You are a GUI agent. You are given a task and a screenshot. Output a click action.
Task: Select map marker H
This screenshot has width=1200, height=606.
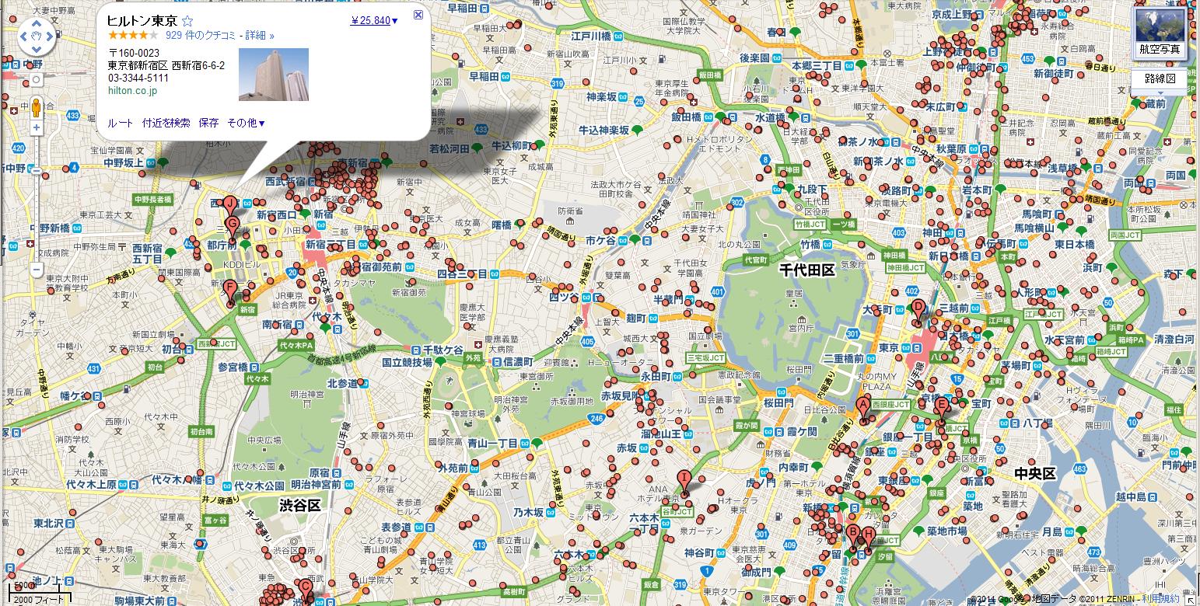point(868,539)
